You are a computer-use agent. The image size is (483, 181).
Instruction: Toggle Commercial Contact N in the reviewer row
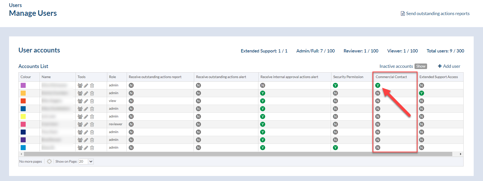(x=378, y=124)
